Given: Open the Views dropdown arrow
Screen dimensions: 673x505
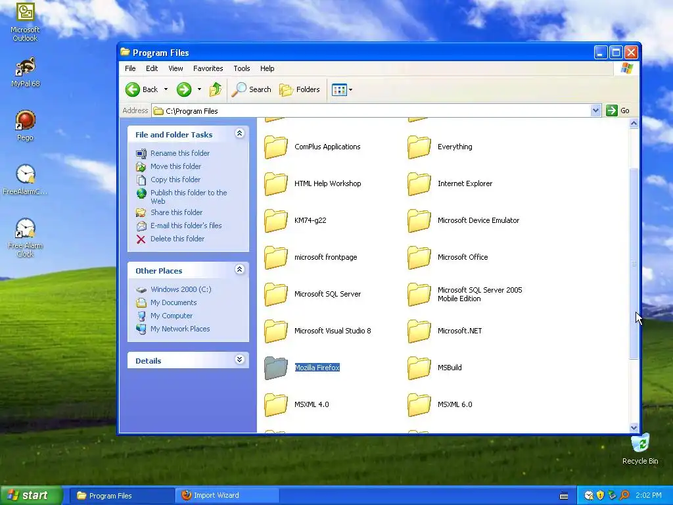Looking at the screenshot, I should [x=351, y=89].
